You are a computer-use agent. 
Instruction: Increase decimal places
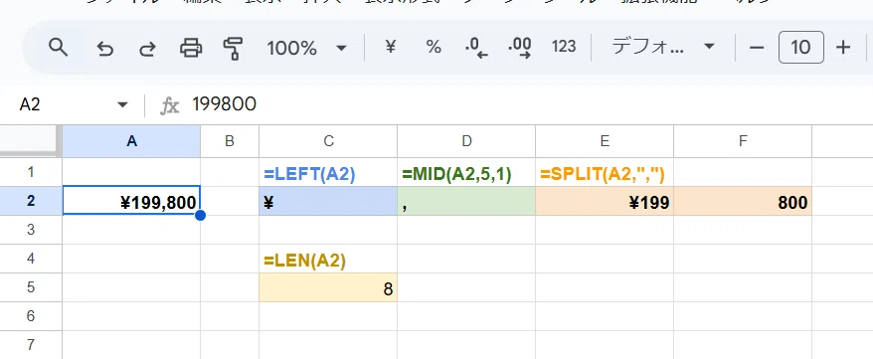(519, 48)
